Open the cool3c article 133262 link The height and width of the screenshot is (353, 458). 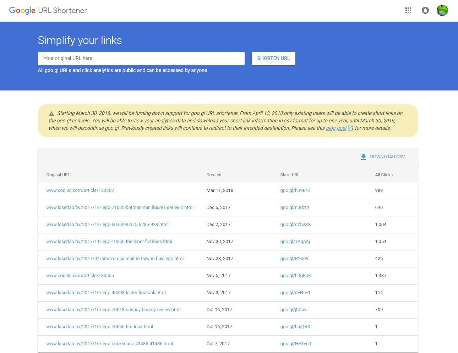point(80,191)
